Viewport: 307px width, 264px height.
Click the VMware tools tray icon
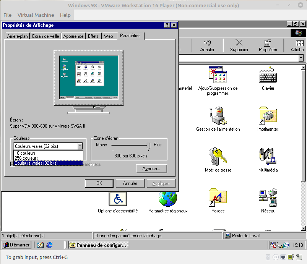pos(286,245)
